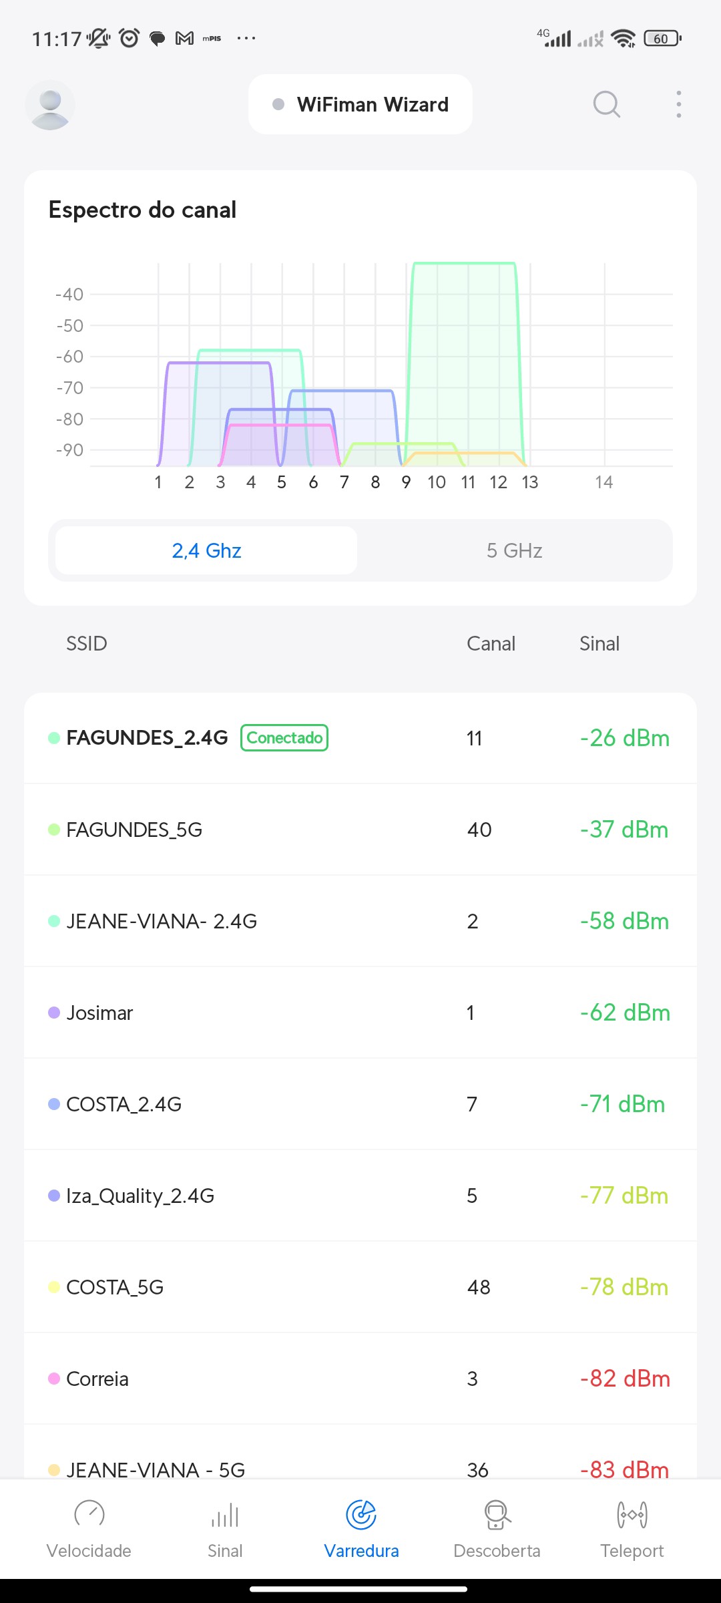Tap the Velocidade speedometer icon

[x=89, y=1514]
